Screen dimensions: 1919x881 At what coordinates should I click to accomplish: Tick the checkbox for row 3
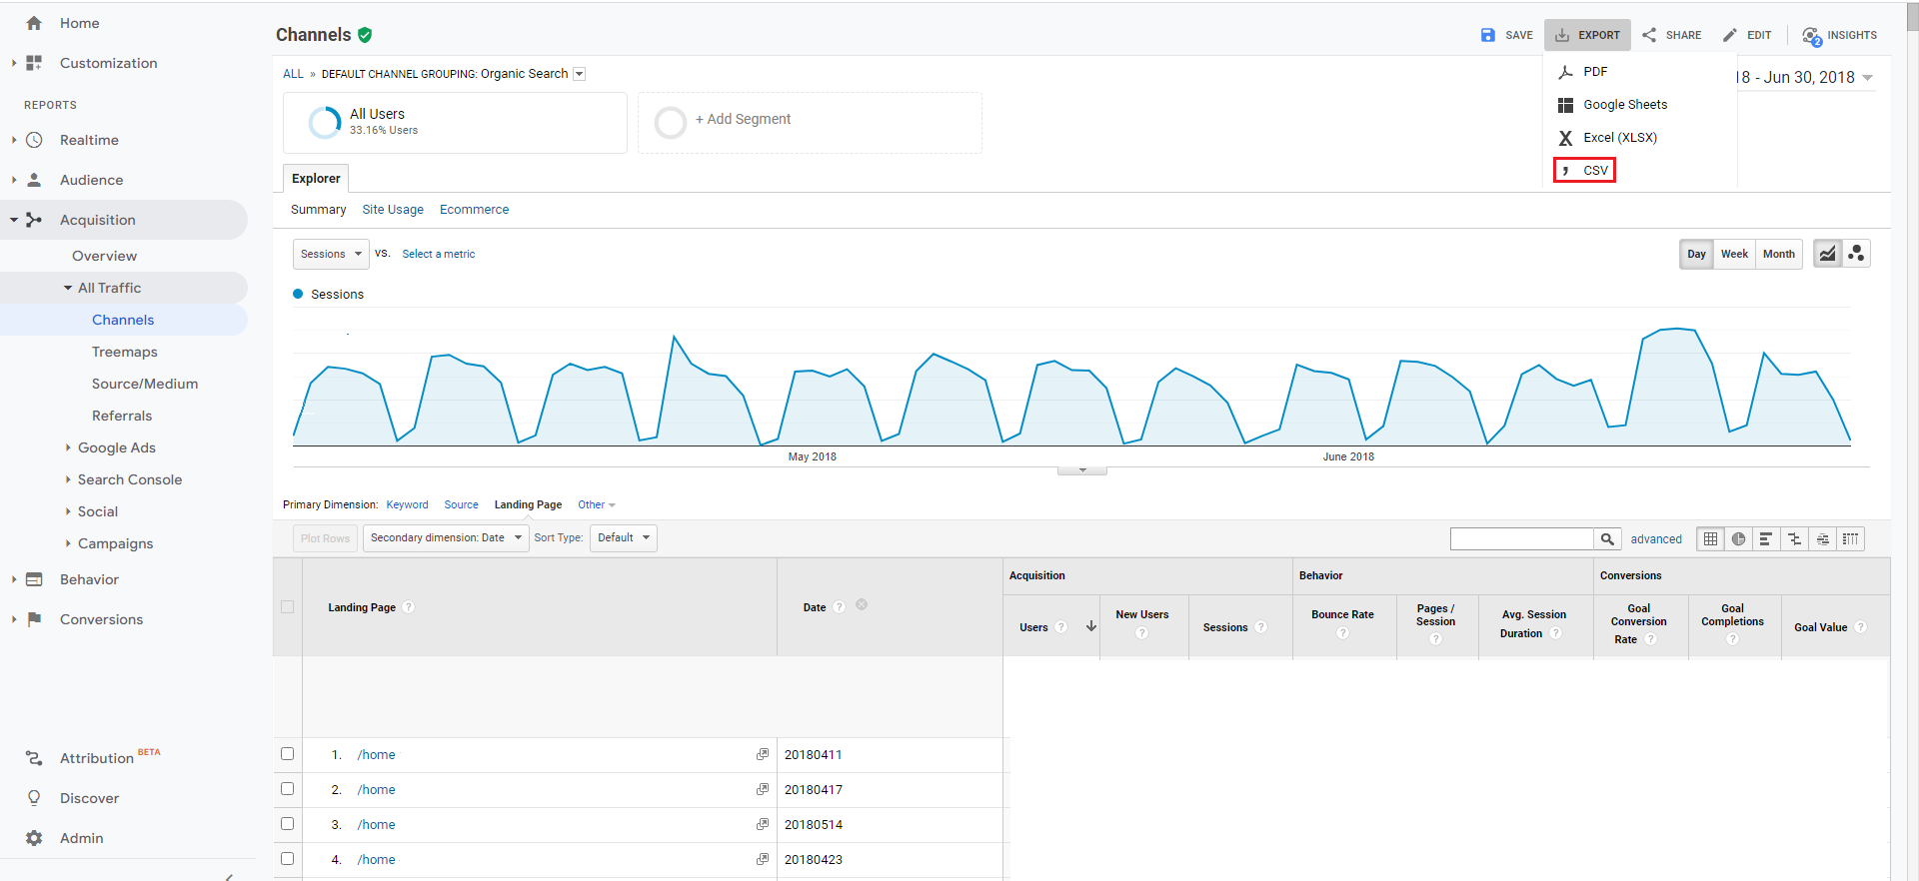[x=288, y=824]
